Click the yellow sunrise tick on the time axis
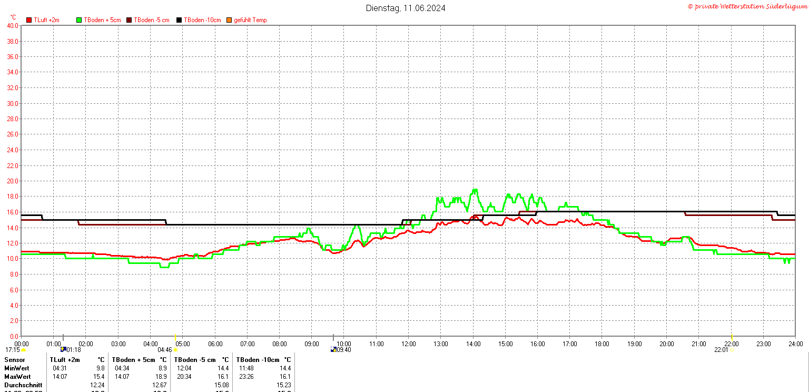 [x=175, y=337]
